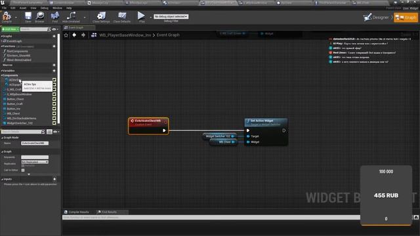420x236 pixels.
Task: Click the Play toolbar button
Action: click(141, 16)
